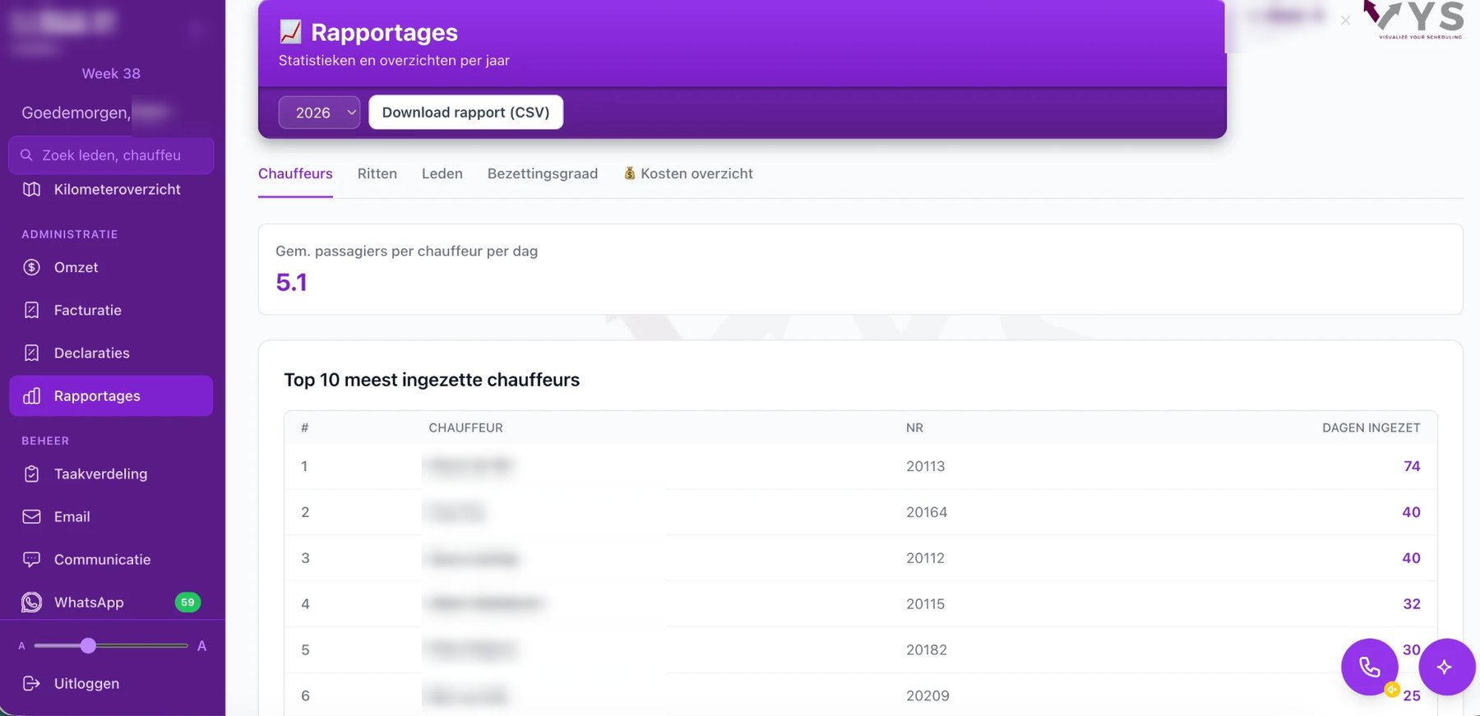Screen dimensions: 1480x716
Task: Click driver number 20164
Action: pyautogui.click(x=927, y=512)
